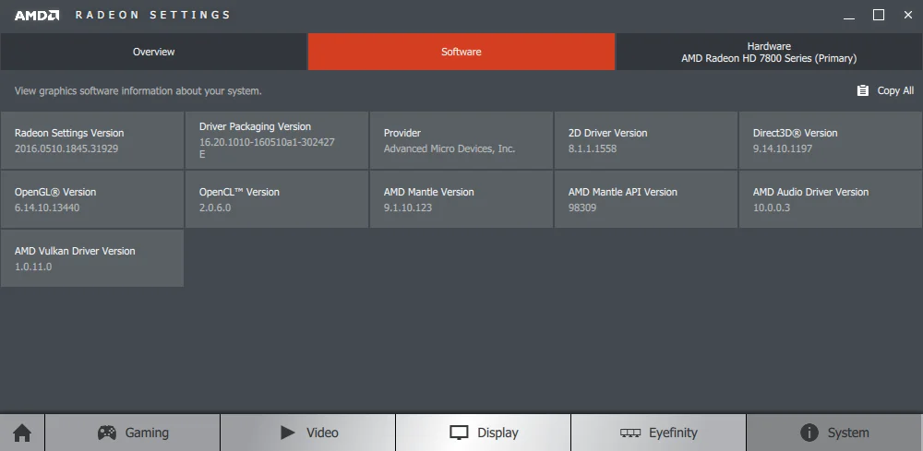Click the AMD Mantle API Version label
This screenshot has width=923, height=451.
[x=623, y=192]
